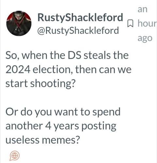Click the 'useless memes?' text

click(43, 140)
